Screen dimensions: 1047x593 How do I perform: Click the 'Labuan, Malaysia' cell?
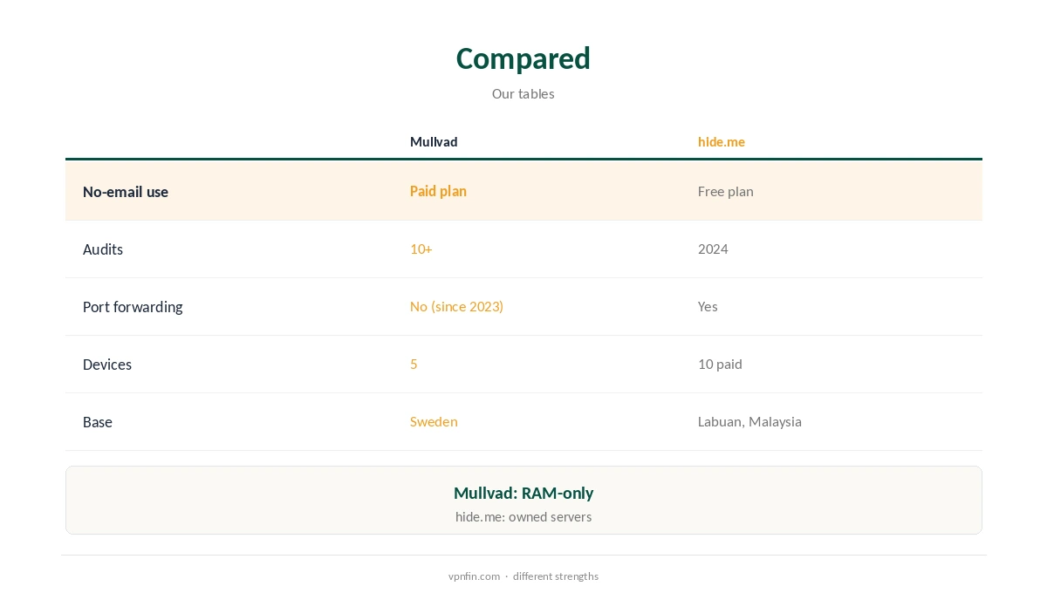click(x=749, y=421)
